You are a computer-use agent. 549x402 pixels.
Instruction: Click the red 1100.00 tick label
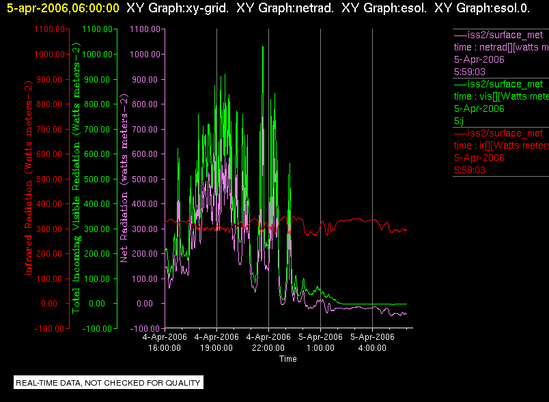point(49,29)
